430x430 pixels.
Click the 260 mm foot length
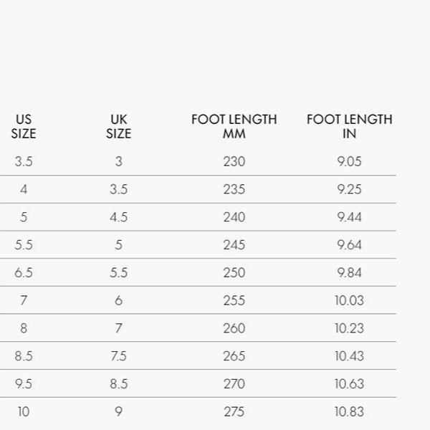point(234,328)
